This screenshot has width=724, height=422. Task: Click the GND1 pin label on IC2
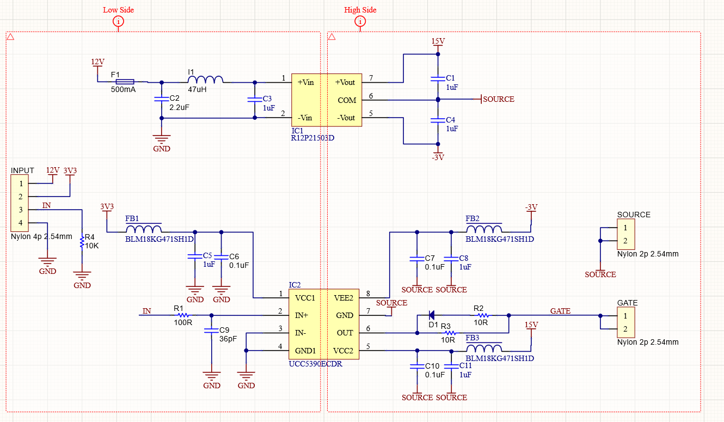(x=305, y=350)
